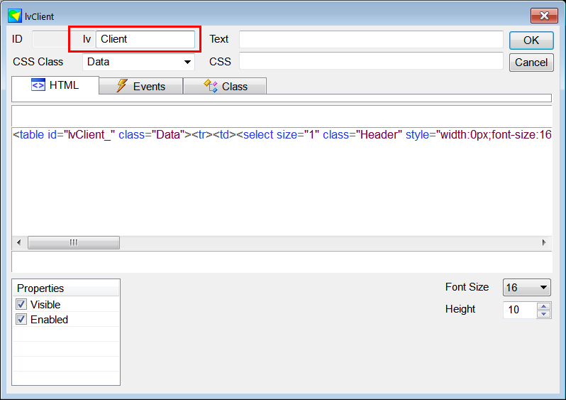Click the Events tab lightning icon

[122, 86]
